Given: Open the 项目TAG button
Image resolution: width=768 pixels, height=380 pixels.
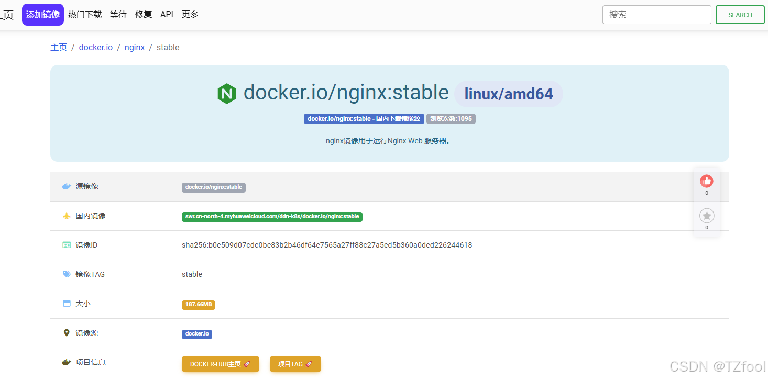Looking at the screenshot, I should point(295,364).
